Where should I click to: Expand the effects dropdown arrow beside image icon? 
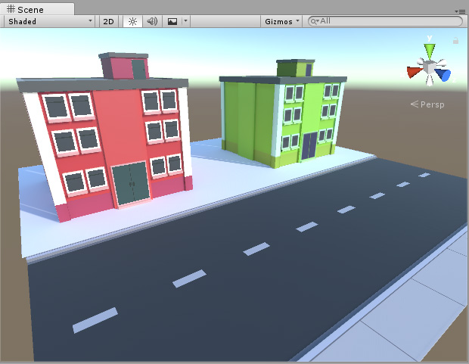tap(185, 21)
